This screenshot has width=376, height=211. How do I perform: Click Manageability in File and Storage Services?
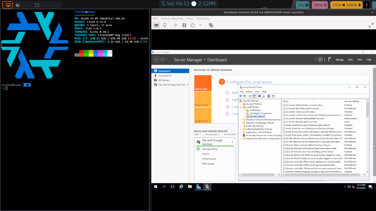[210, 149]
